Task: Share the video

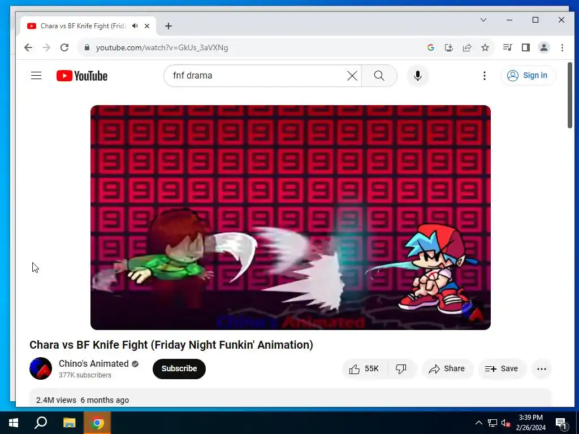Action: pos(447,368)
